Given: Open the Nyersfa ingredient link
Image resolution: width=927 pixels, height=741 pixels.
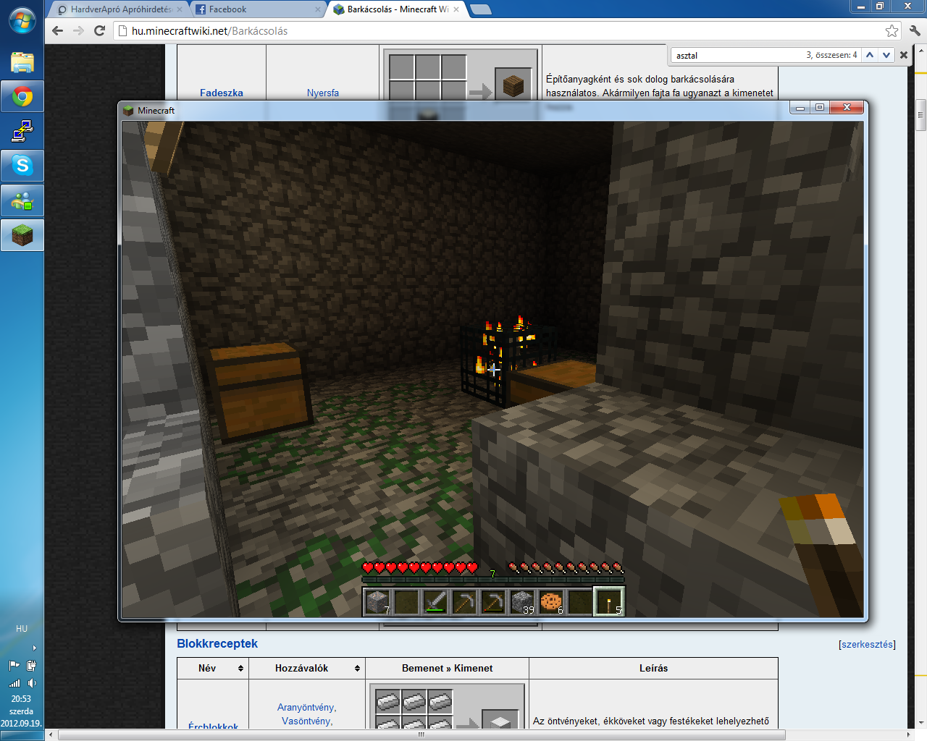Looking at the screenshot, I should tap(323, 93).
